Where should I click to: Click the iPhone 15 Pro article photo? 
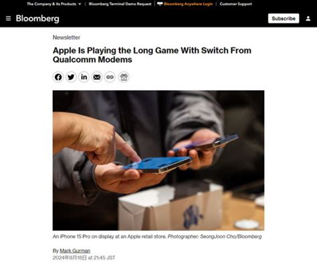point(158,160)
